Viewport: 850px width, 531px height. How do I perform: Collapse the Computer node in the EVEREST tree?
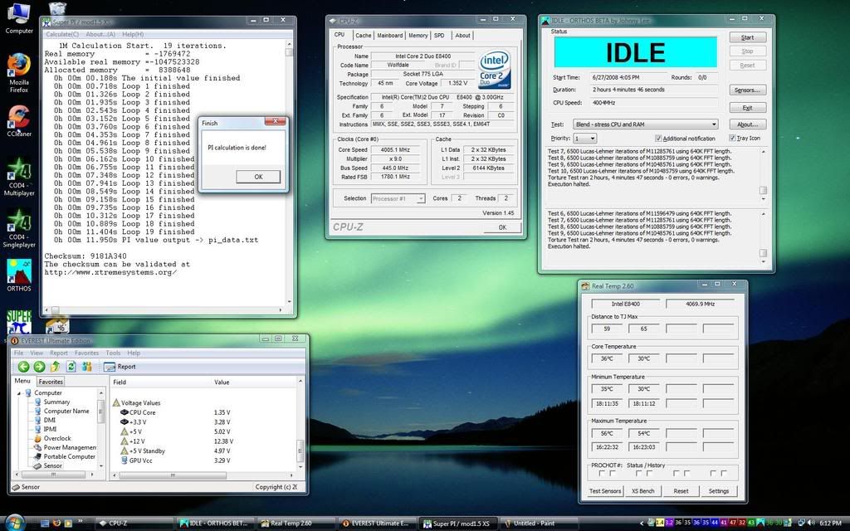(x=19, y=392)
